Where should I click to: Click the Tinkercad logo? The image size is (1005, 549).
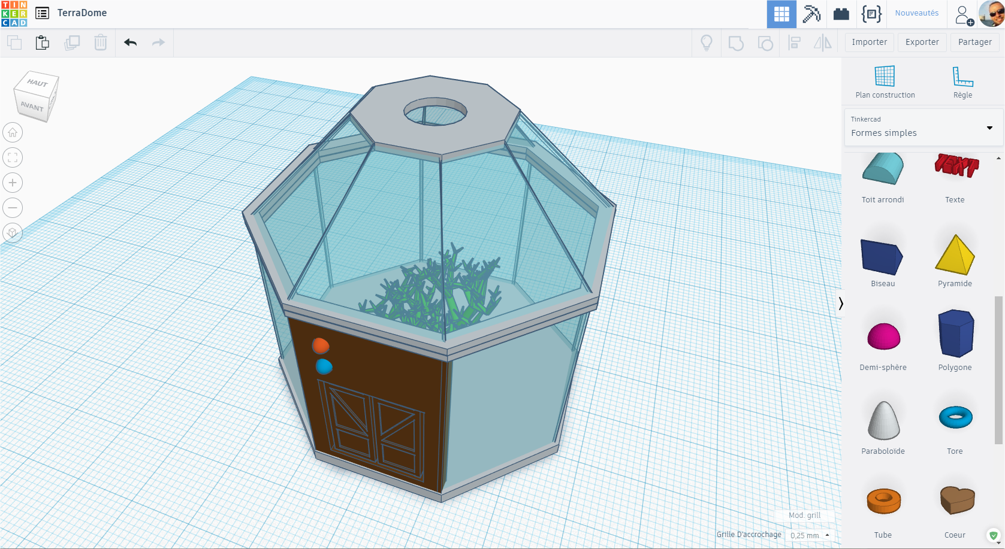coord(14,14)
